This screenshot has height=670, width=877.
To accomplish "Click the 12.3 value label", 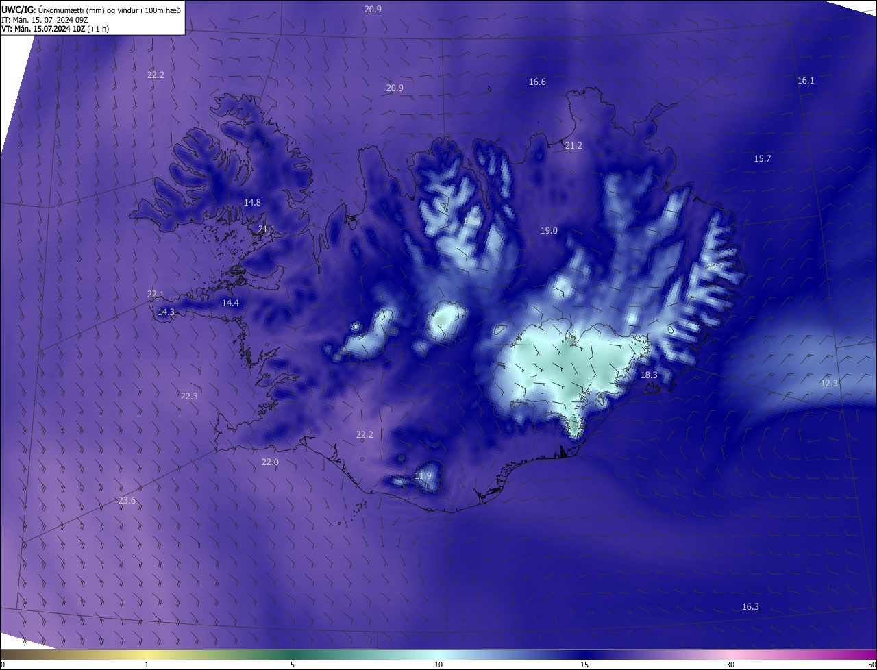I will [829, 384].
